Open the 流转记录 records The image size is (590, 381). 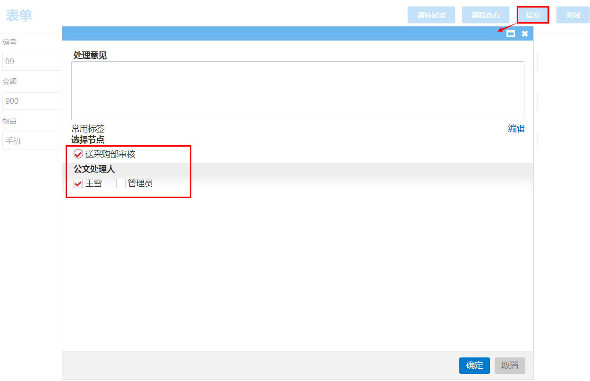click(431, 15)
